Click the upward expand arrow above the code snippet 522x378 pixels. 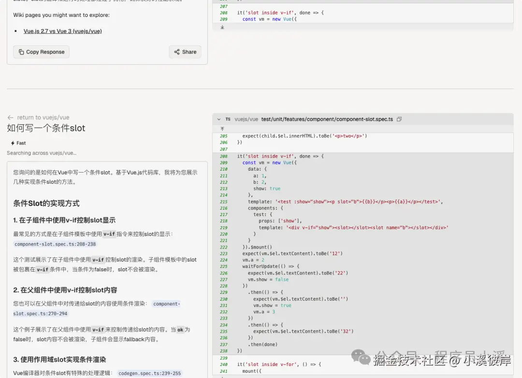click(x=222, y=129)
